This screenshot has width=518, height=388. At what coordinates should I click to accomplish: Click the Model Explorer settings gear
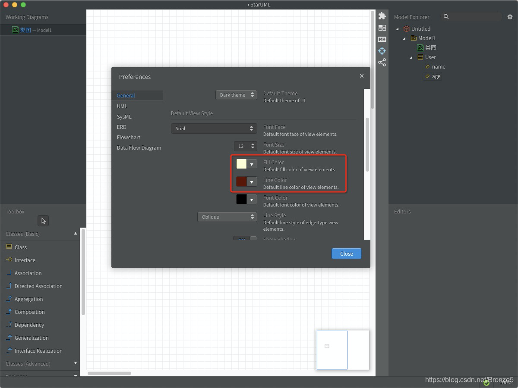click(510, 17)
